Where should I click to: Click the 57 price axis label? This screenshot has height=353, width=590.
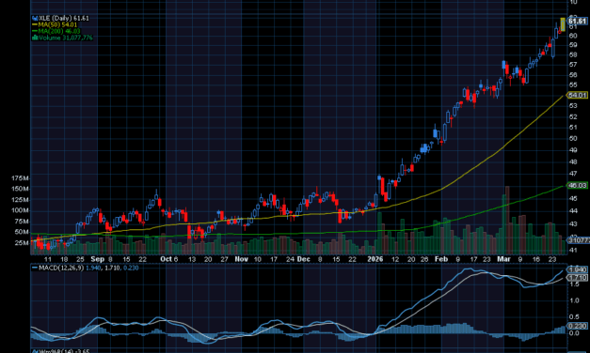pos(573,65)
